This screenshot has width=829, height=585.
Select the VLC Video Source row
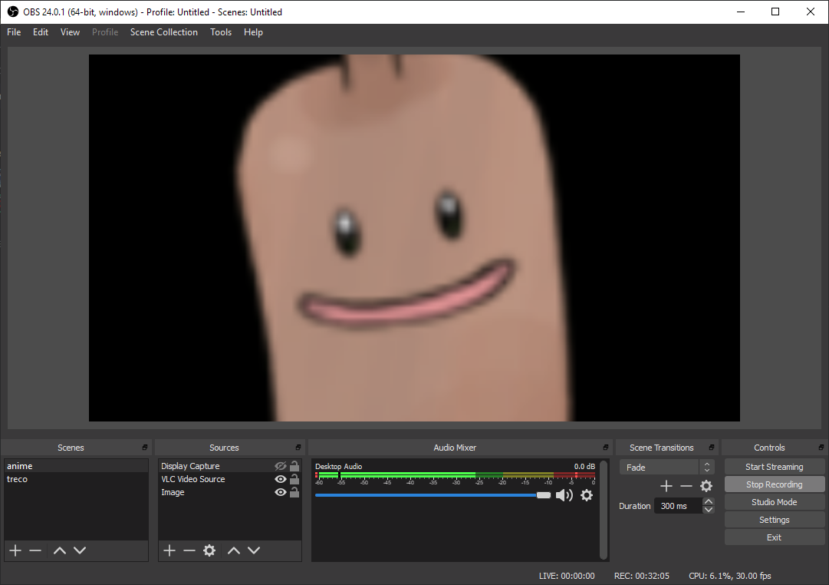230,479
